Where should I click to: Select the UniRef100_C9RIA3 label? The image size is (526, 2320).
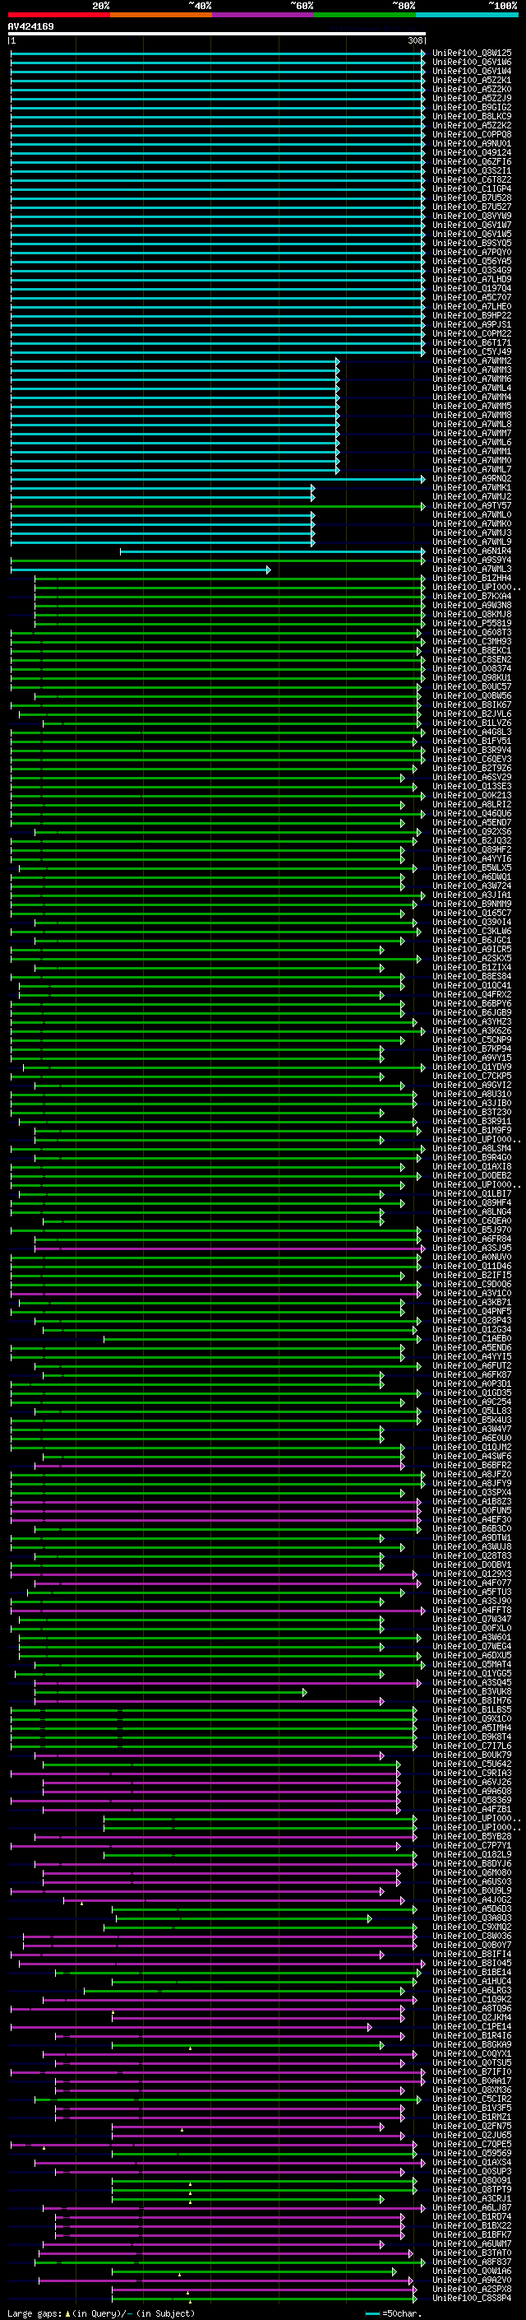(472, 1773)
